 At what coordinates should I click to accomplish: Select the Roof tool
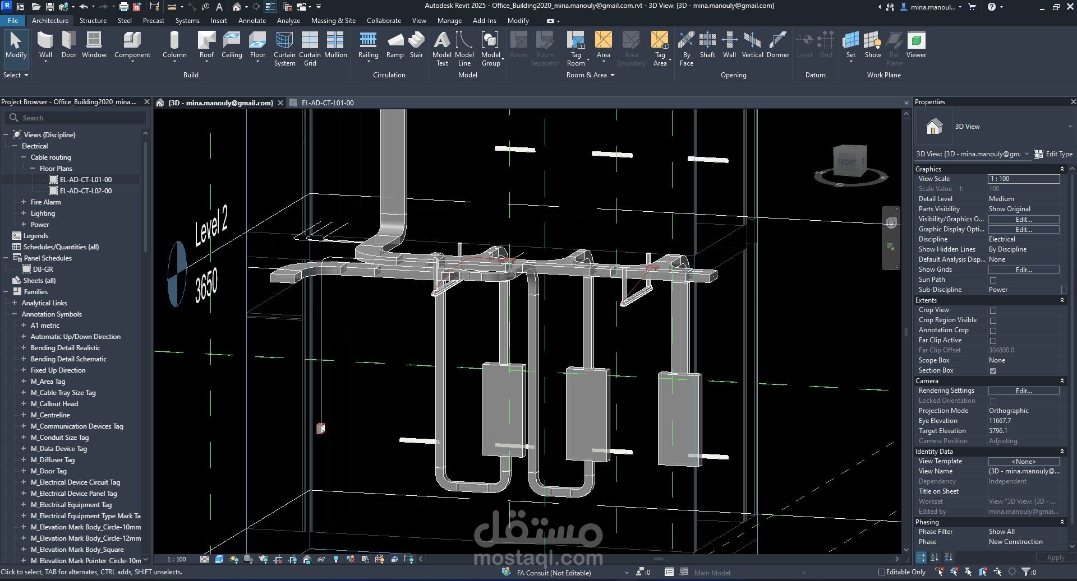tap(206, 45)
